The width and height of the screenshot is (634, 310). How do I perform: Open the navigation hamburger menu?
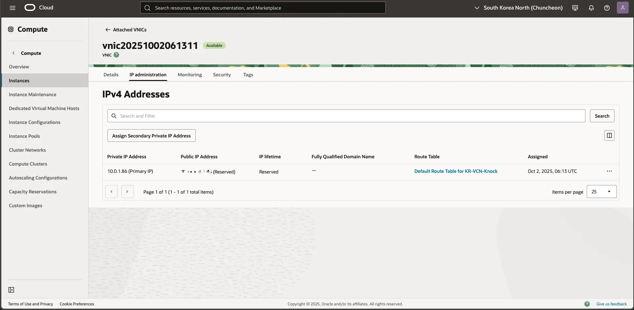[12, 8]
